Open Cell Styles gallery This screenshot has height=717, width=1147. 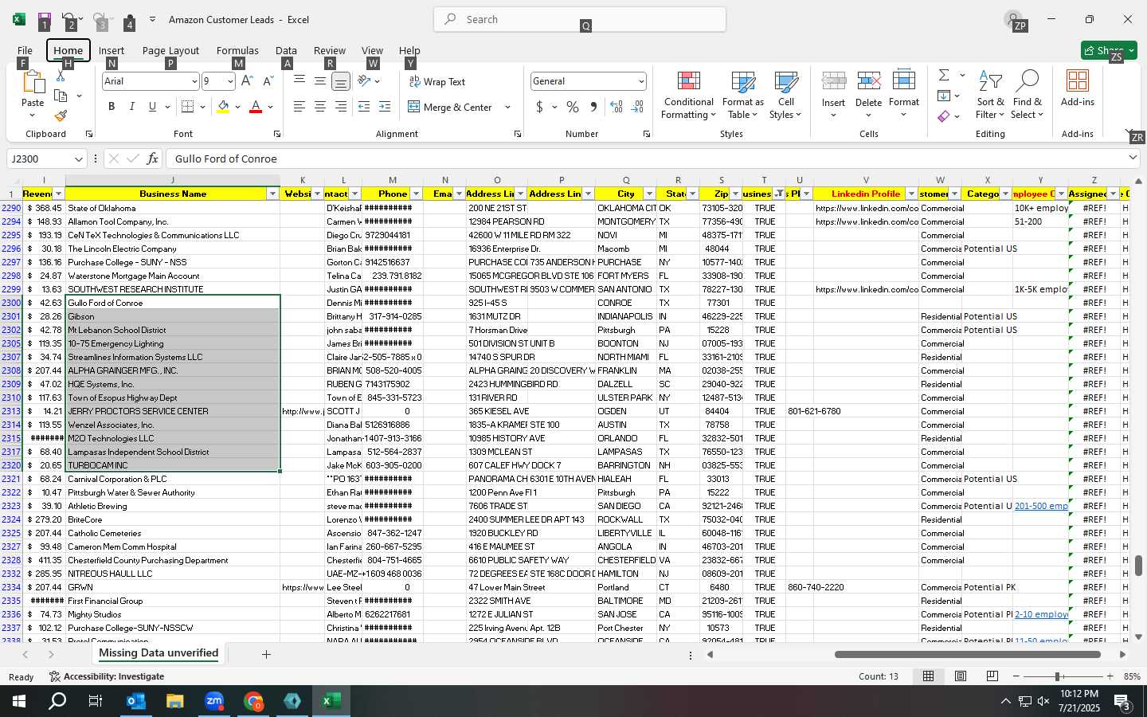pyautogui.click(x=785, y=95)
